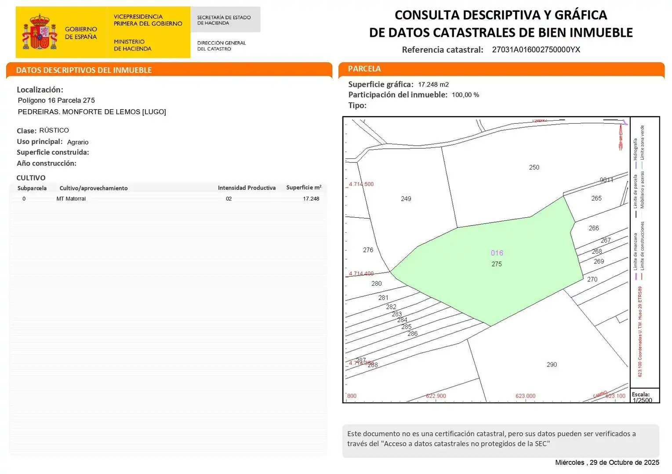Click the CULTIVO section label

tap(31, 178)
